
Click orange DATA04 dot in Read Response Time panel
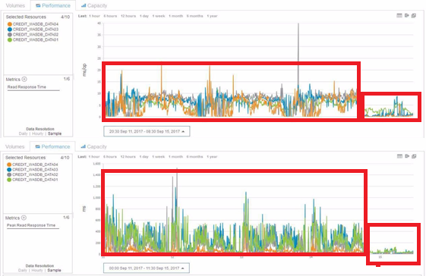(x=10, y=24)
